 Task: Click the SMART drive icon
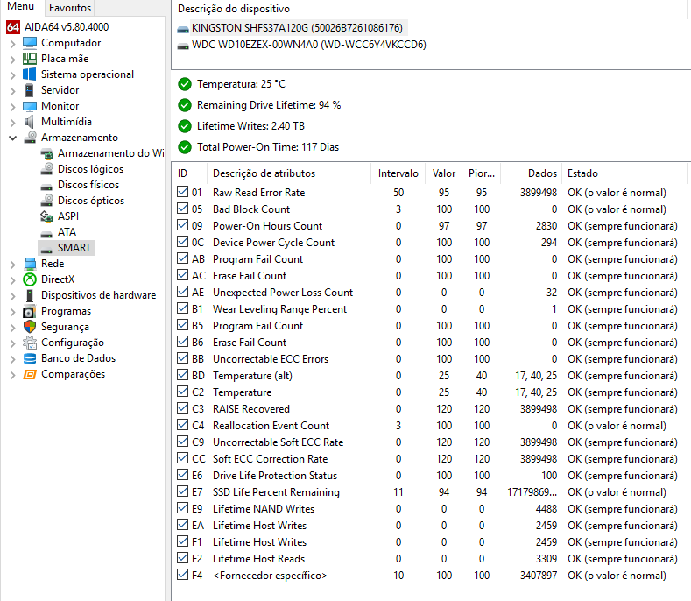[46, 249]
